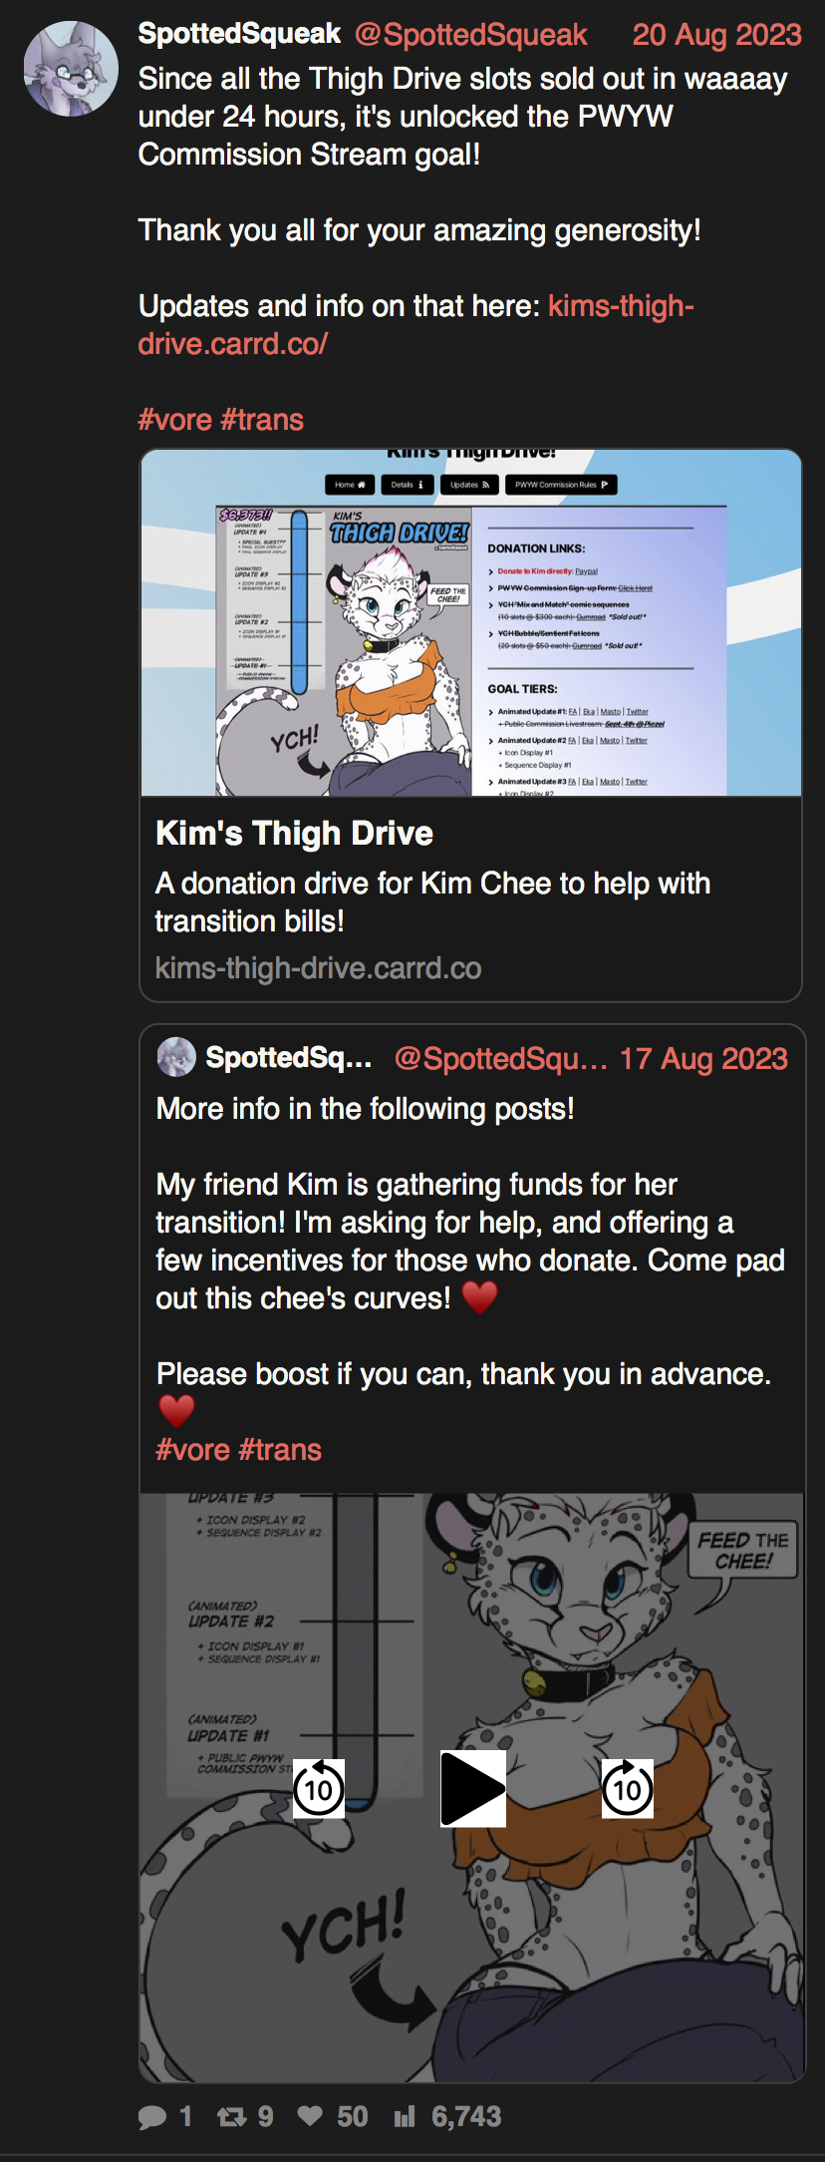Open the 17 Aug 2023 quoted timestamp
The width and height of the screenshot is (825, 2162).
tap(703, 1058)
